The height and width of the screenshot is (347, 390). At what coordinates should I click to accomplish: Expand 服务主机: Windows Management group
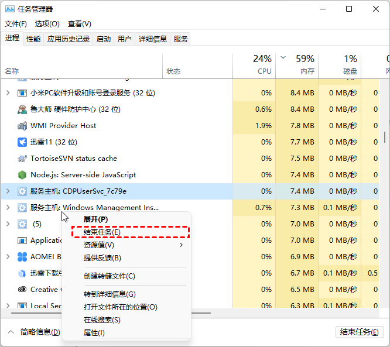8,208
